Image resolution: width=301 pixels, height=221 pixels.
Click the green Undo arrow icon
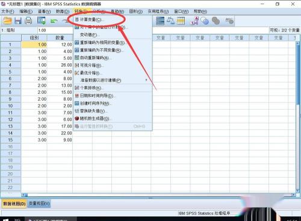pos(54,21)
